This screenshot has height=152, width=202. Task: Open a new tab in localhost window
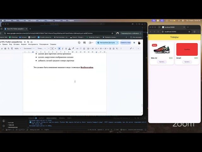point(188,27)
